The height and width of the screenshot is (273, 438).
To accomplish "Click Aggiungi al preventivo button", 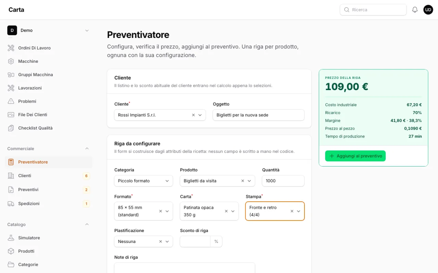I will click(355, 156).
